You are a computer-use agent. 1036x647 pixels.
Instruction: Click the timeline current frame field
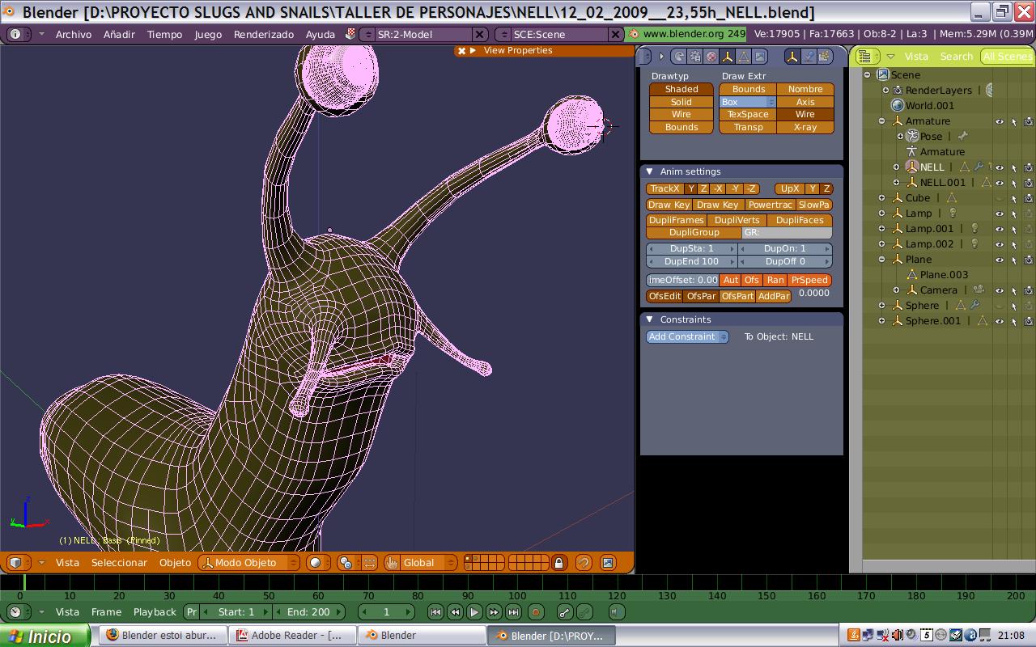click(x=387, y=612)
